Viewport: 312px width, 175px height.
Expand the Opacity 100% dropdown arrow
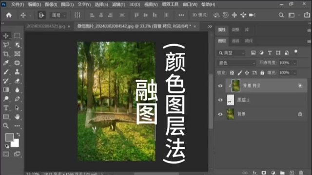[294, 63]
